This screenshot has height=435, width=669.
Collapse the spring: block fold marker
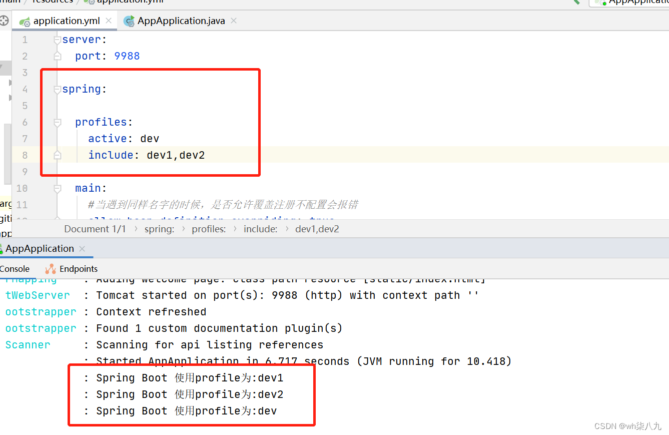[x=57, y=90]
